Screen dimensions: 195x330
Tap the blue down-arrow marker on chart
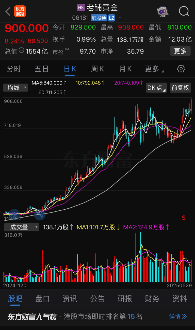tap(40, 214)
